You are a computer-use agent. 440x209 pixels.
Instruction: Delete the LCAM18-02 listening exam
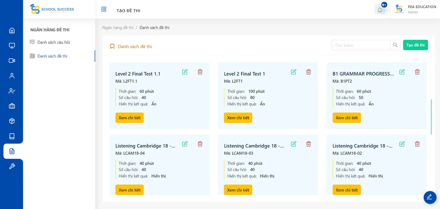click(x=417, y=144)
